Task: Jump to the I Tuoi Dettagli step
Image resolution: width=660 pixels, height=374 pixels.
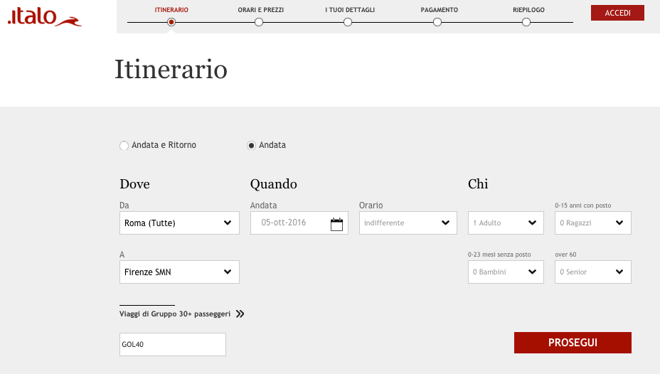Action: [x=348, y=22]
